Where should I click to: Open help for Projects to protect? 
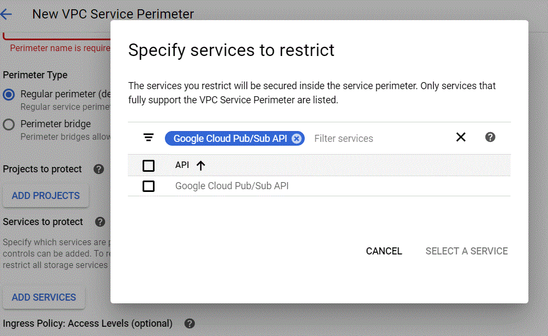[x=98, y=170]
